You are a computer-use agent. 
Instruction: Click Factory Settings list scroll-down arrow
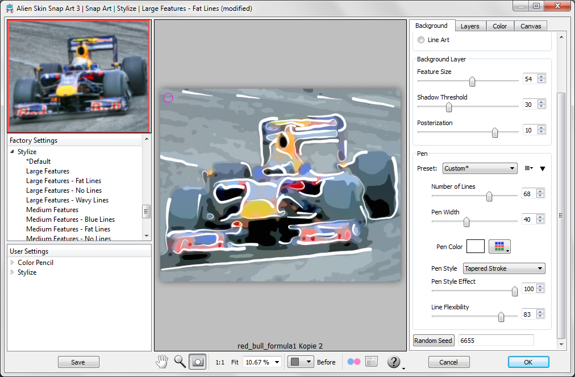tap(147, 236)
